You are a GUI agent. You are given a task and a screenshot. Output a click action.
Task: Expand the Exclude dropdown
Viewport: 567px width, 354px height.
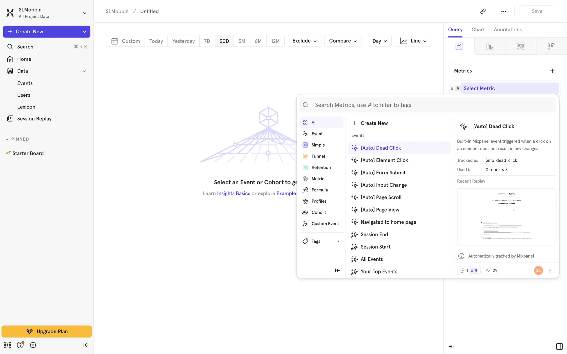coord(304,41)
